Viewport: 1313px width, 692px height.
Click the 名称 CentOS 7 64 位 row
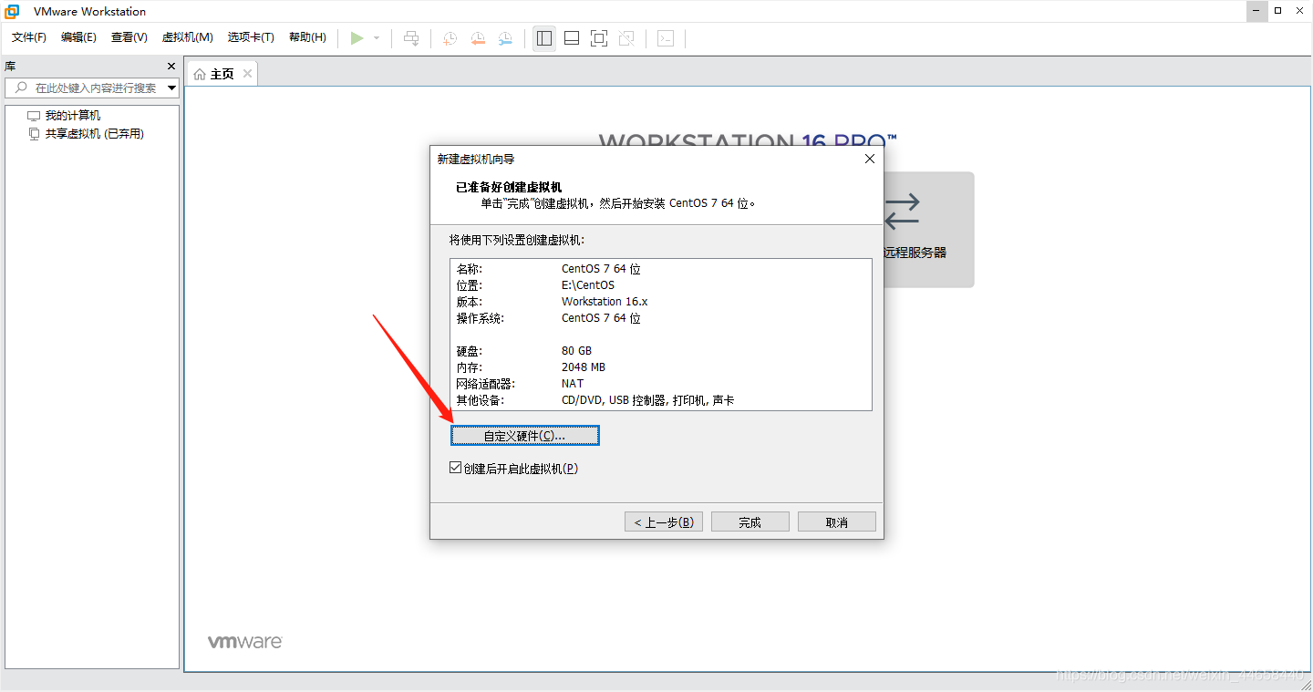pos(660,269)
